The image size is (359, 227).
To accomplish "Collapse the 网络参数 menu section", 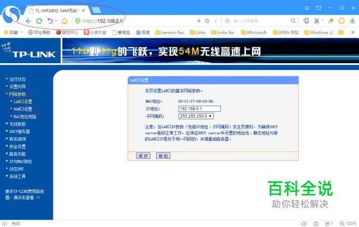I will (18, 94).
